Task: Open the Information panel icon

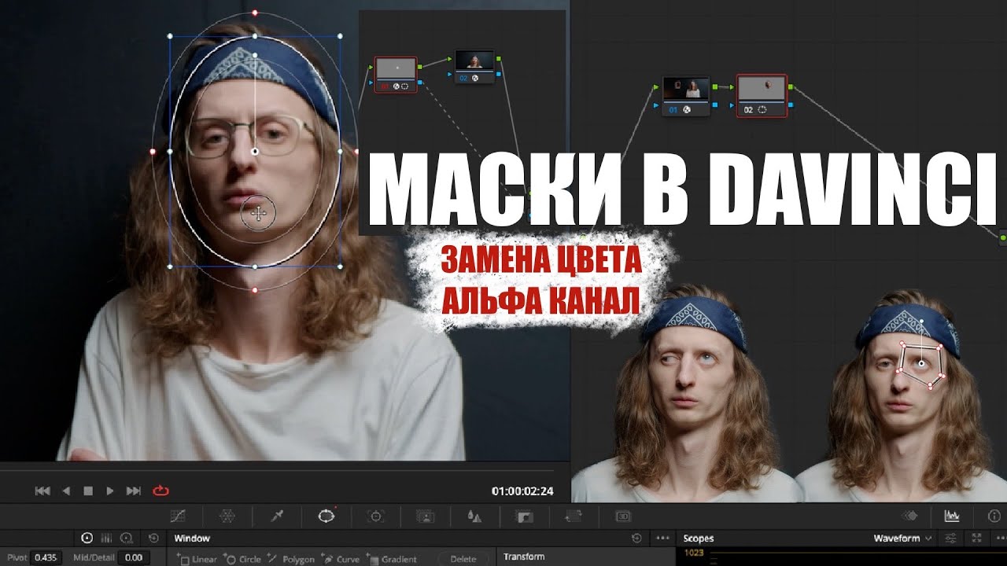Action: pos(993,516)
